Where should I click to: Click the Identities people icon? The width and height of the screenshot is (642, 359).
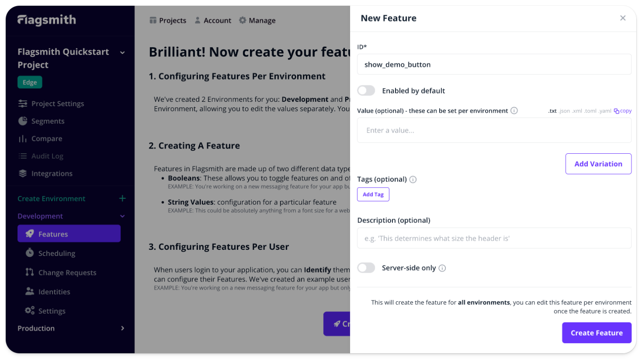[x=30, y=292]
